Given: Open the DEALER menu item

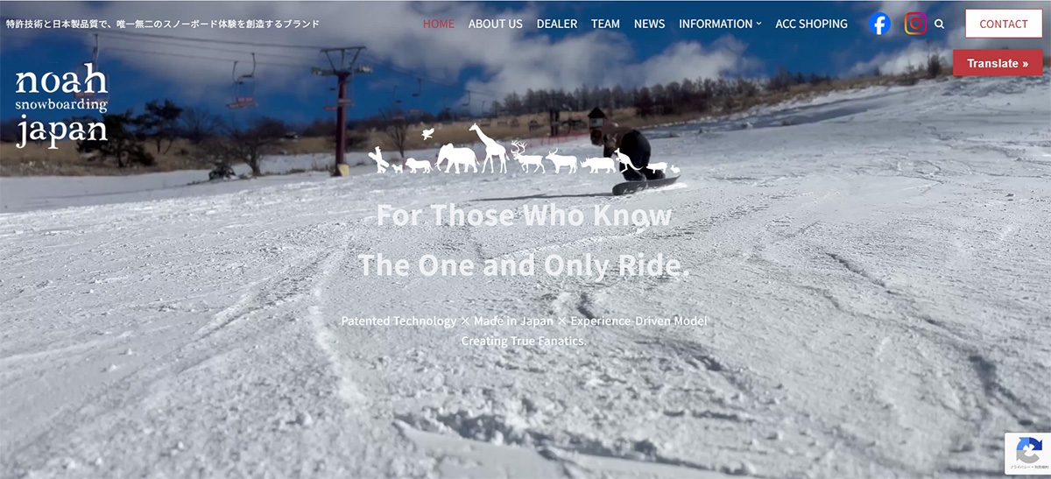Looking at the screenshot, I should [x=557, y=24].
